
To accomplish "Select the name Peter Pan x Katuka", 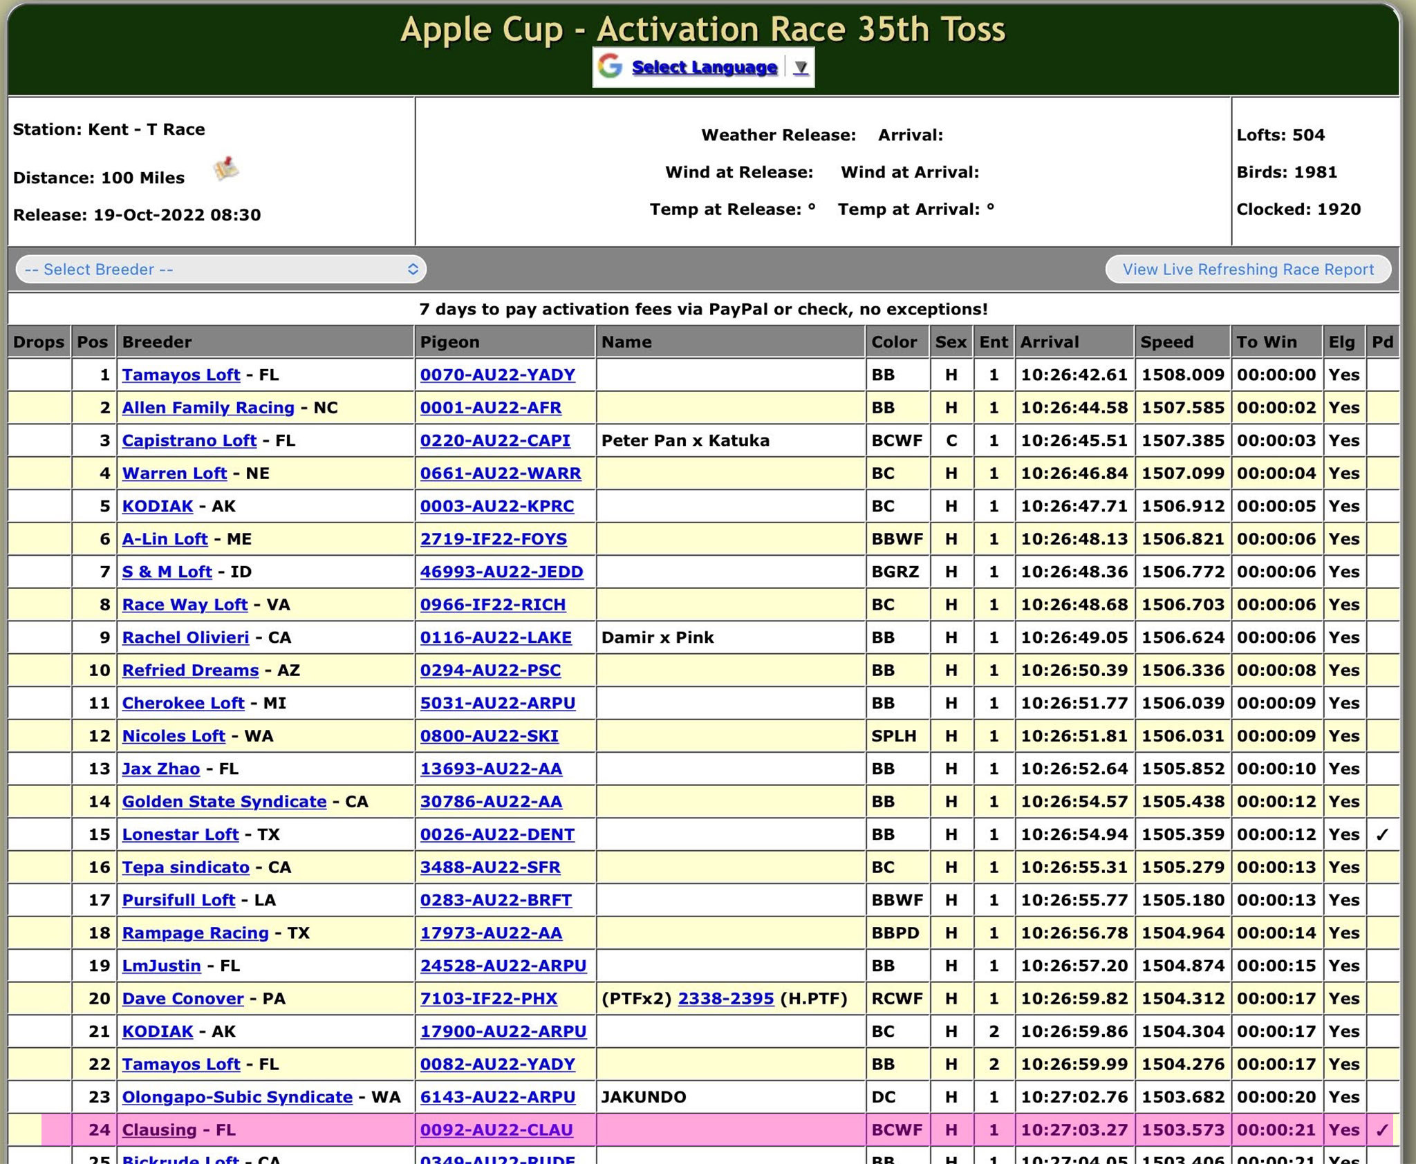I will [x=685, y=440].
